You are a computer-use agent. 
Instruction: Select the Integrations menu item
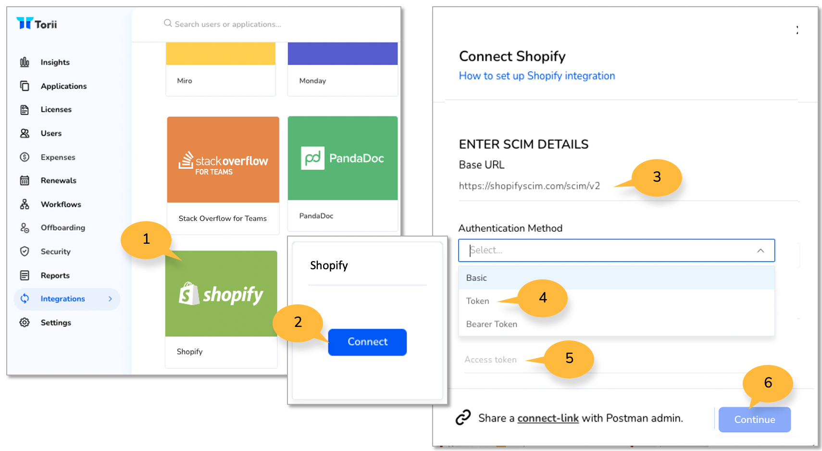point(67,299)
